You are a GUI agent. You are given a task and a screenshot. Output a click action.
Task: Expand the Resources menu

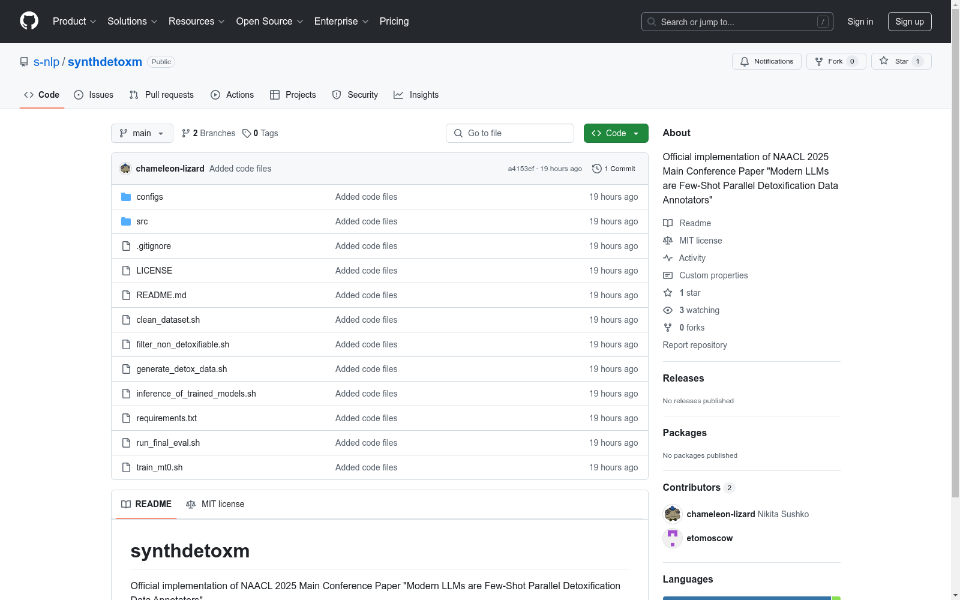[x=197, y=21]
